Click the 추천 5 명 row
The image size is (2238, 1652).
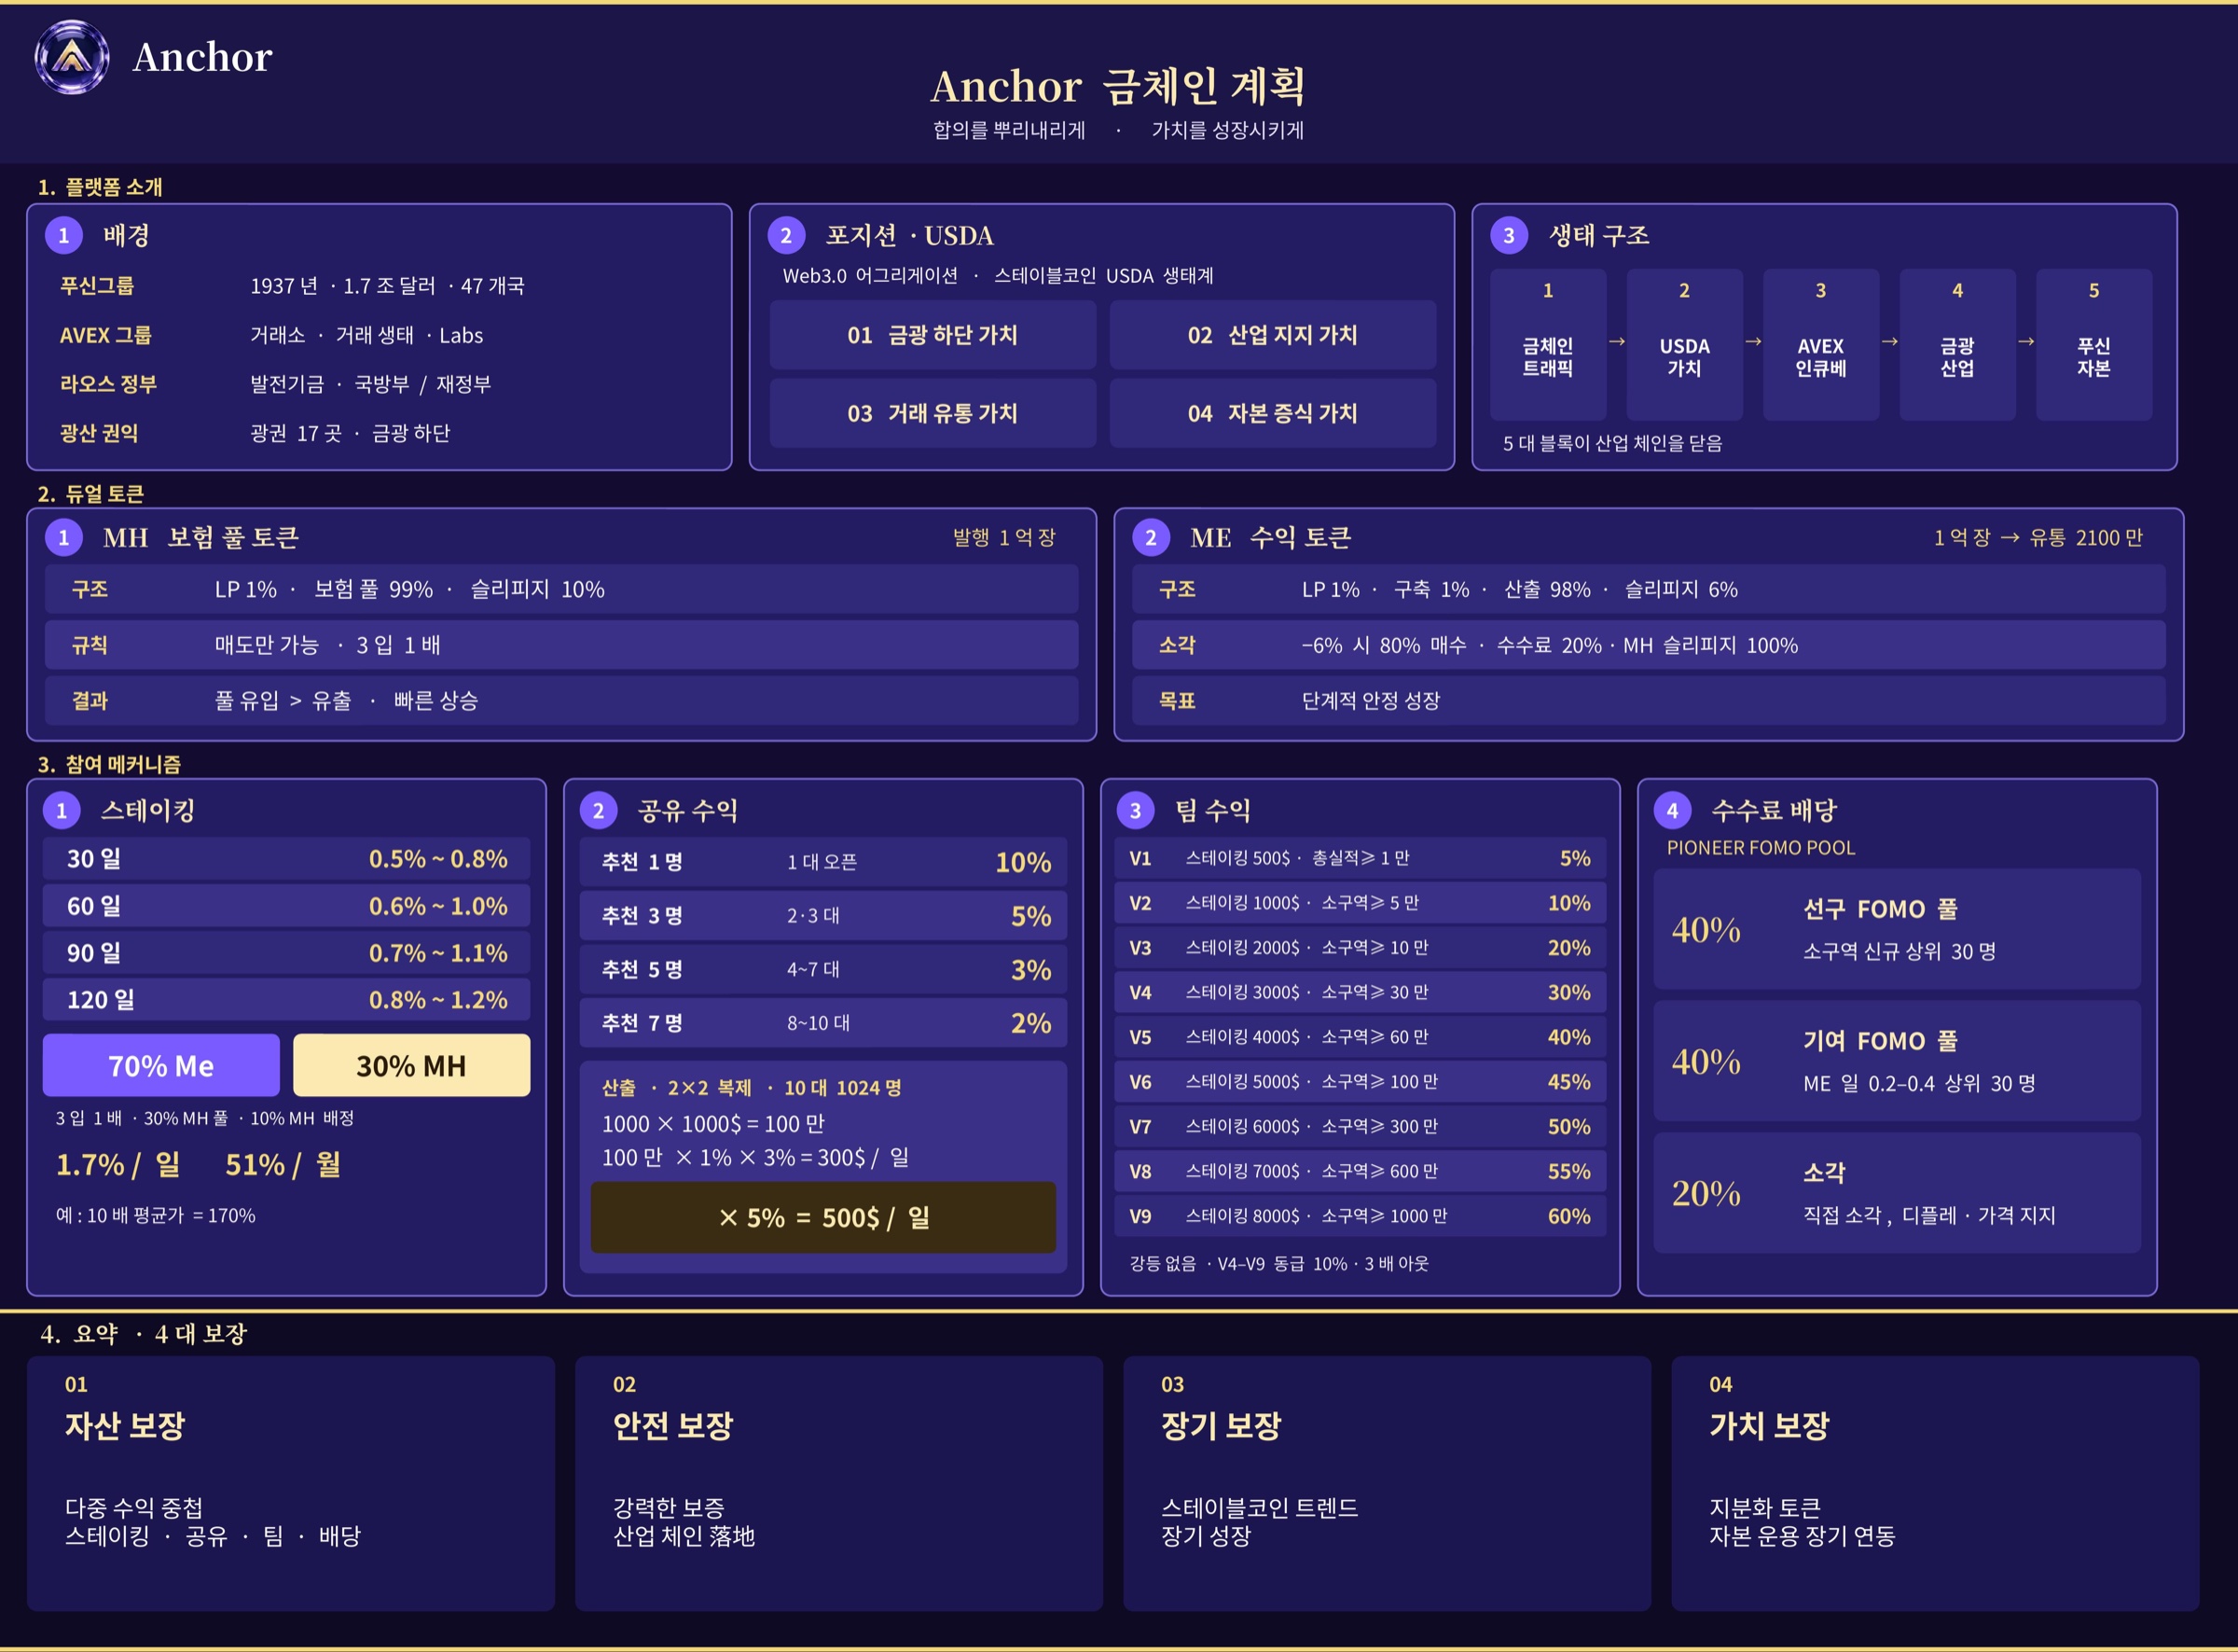point(823,969)
